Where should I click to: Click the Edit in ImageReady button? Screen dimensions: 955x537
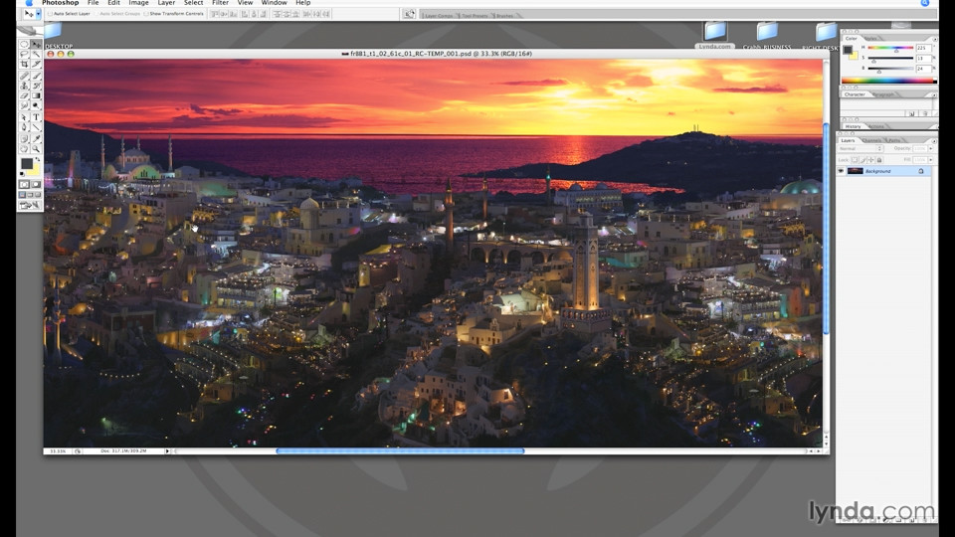[x=30, y=206]
